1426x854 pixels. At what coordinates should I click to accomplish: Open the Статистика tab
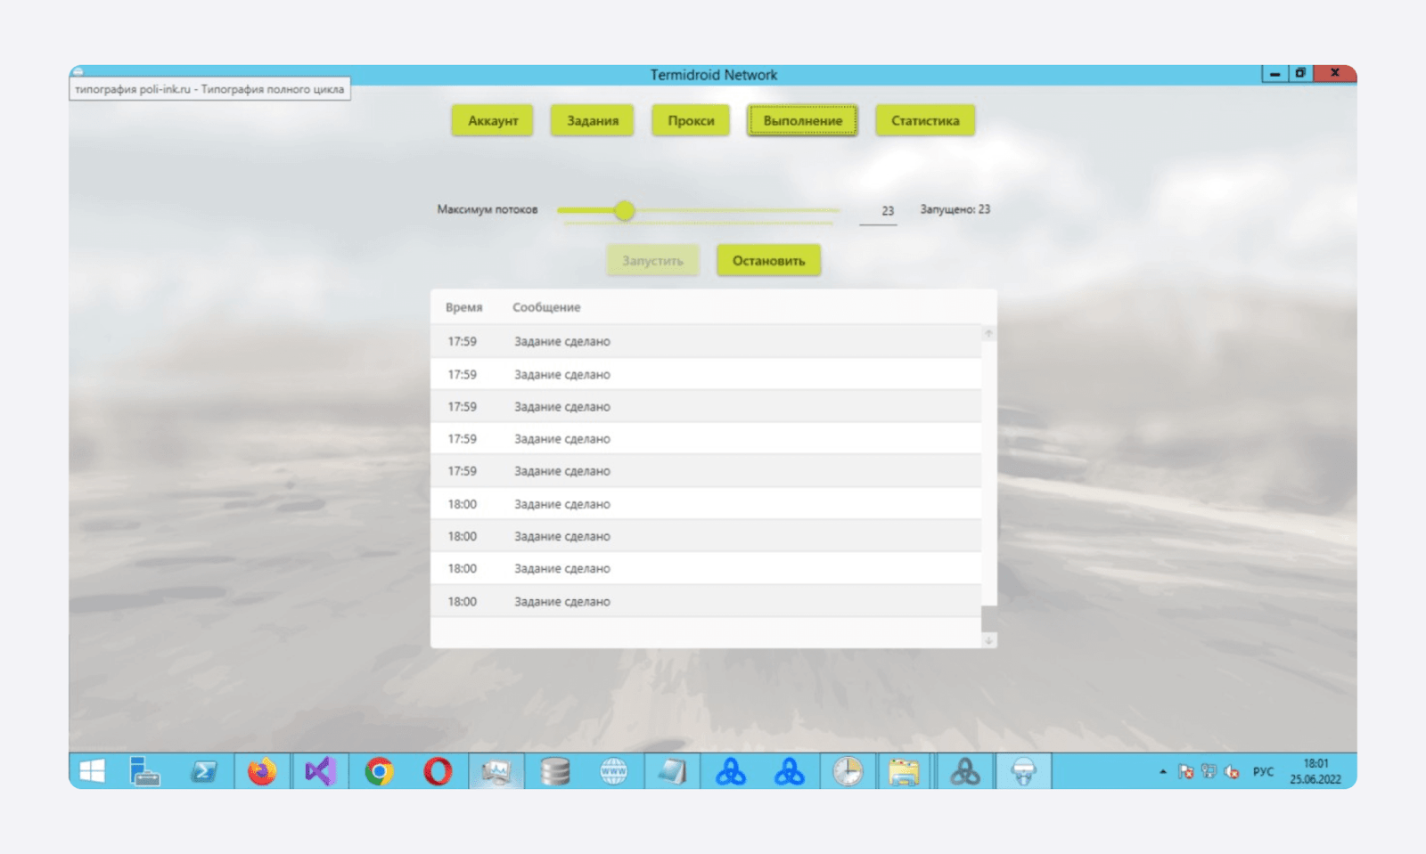click(925, 120)
